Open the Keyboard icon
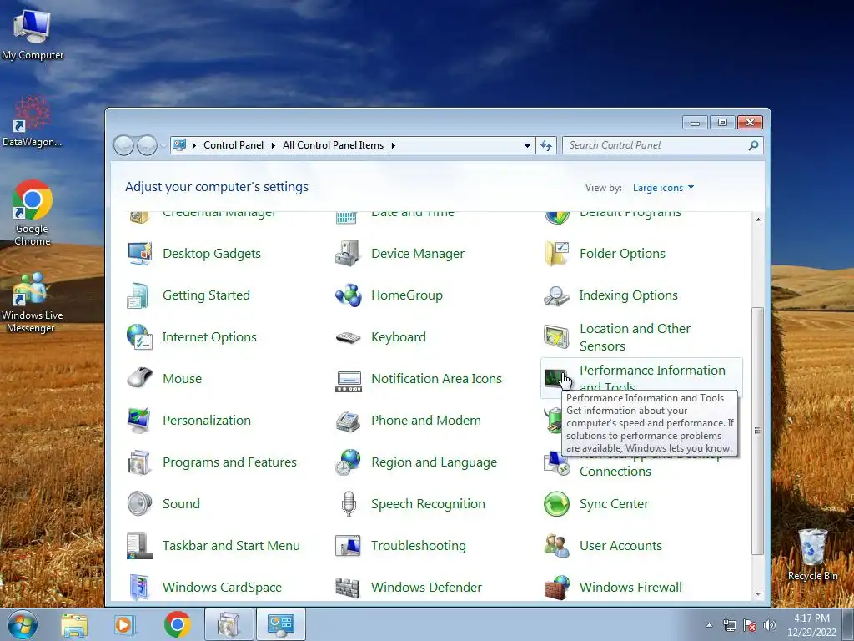This screenshot has height=641, width=854. click(348, 337)
